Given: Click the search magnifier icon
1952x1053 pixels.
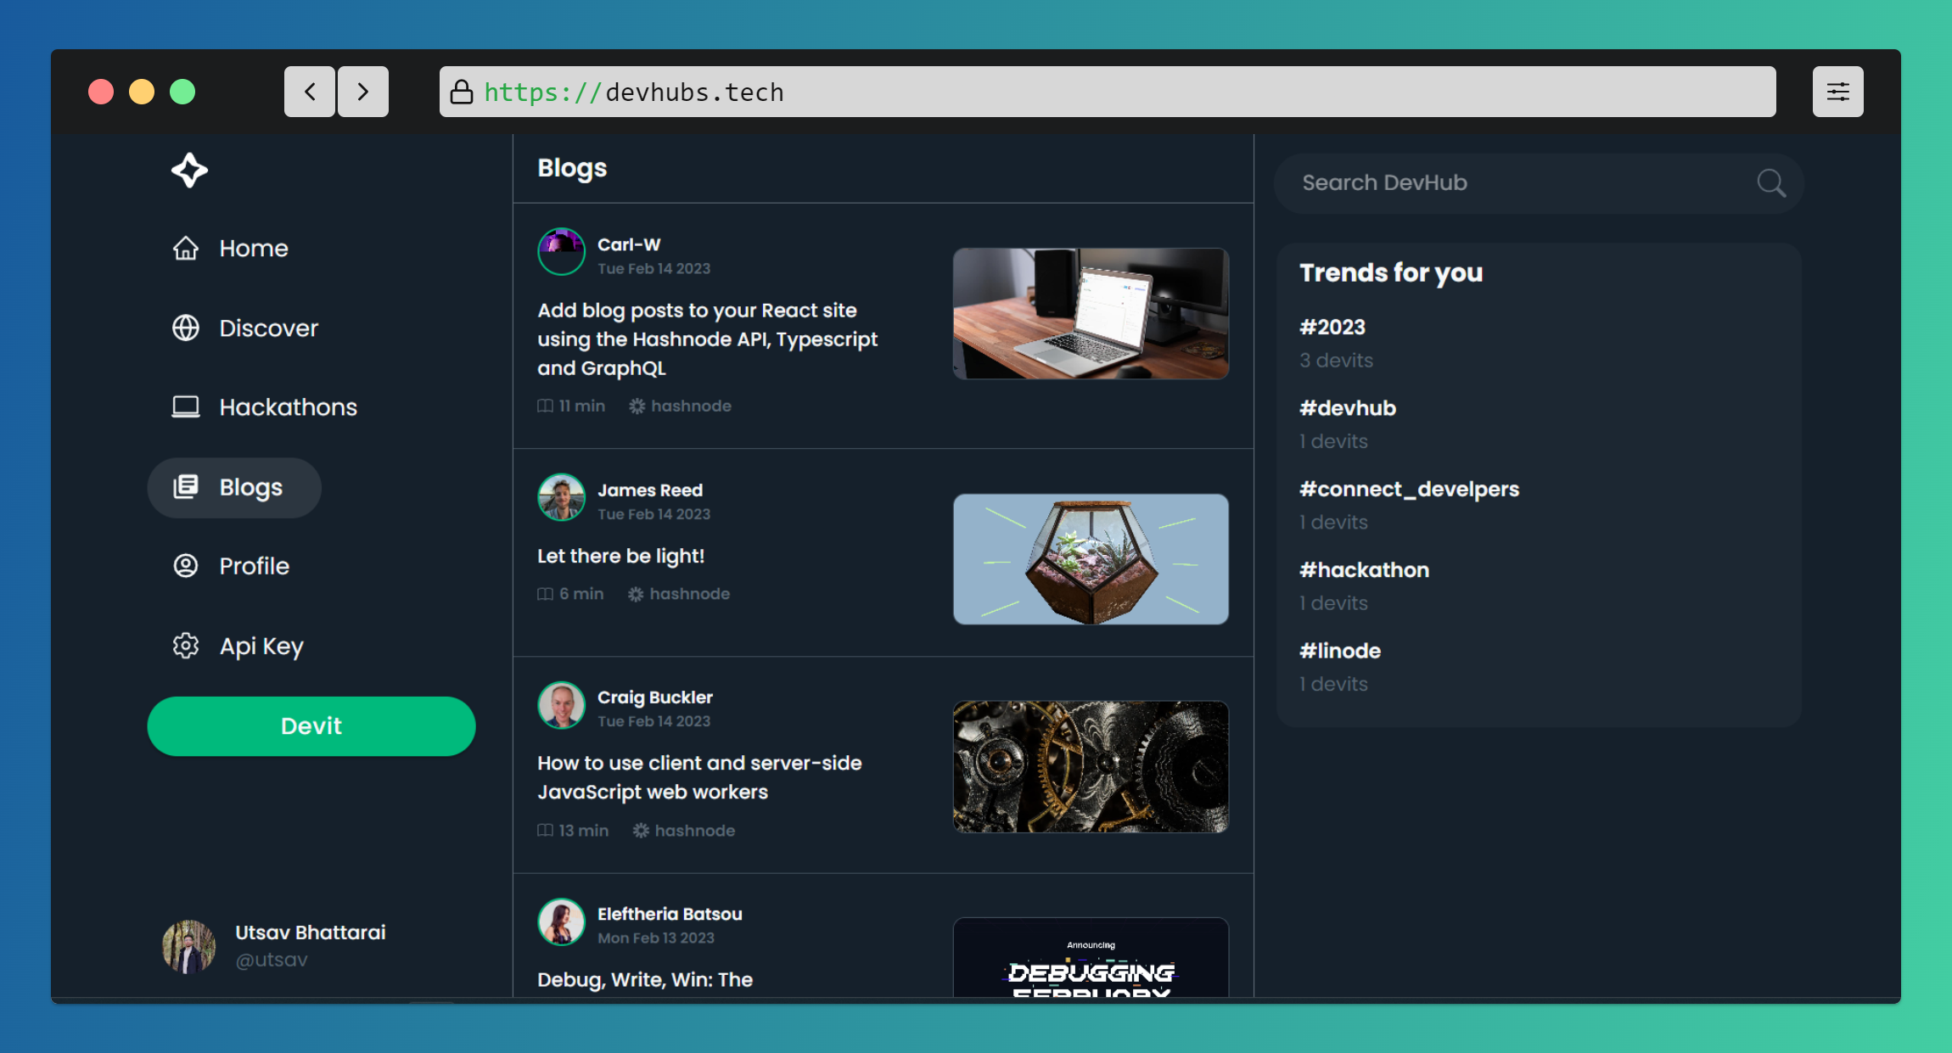Looking at the screenshot, I should pyautogui.click(x=1770, y=182).
